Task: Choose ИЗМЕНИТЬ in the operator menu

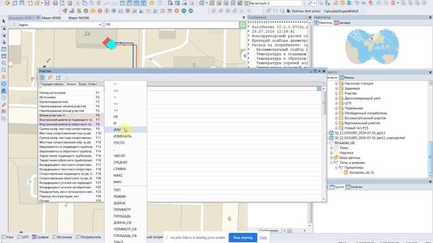Action: [126, 136]
